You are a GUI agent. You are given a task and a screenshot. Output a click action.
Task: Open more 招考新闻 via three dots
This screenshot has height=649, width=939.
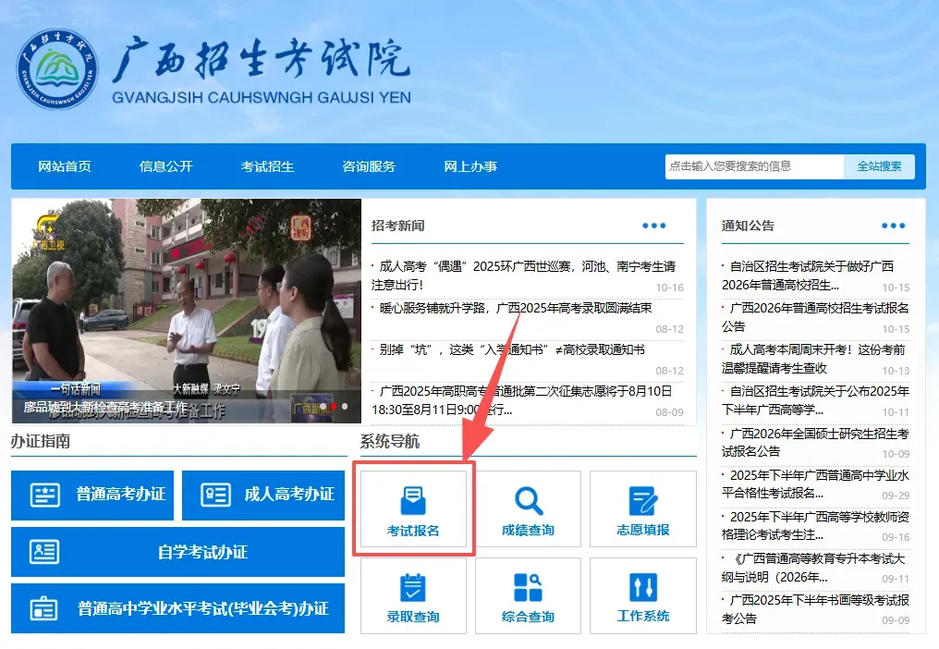[x=654, y=226]
